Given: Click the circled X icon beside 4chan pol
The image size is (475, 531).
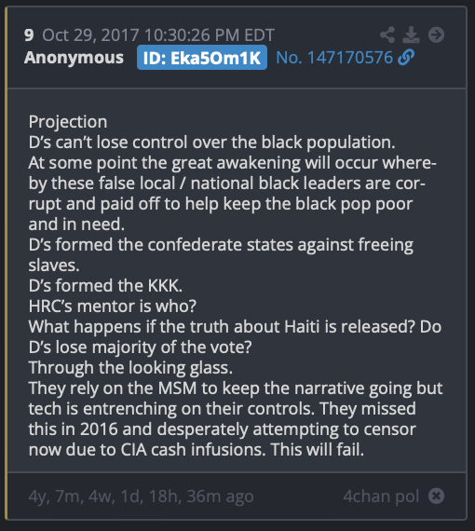Looking at the screenshot, I should click(x=436, y=497).
